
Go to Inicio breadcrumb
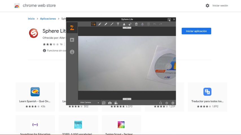point(31,19)
